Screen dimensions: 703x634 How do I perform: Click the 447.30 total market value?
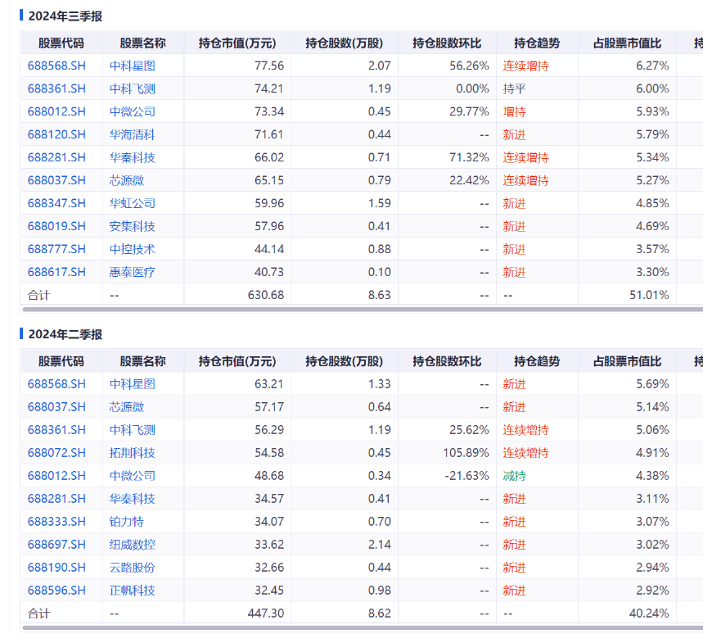pyautogui.click(x=265, y=613)
